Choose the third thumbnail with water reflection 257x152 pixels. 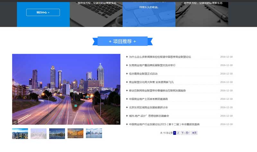[57, 133]
